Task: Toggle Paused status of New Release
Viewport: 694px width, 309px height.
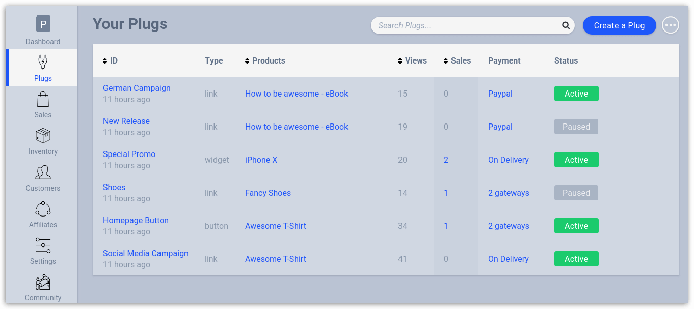Action: coord(576,127)
